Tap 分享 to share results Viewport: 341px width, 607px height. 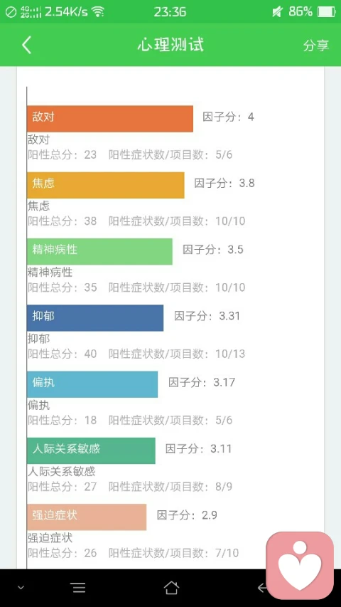pyautogui.click(x=315, y=46)
